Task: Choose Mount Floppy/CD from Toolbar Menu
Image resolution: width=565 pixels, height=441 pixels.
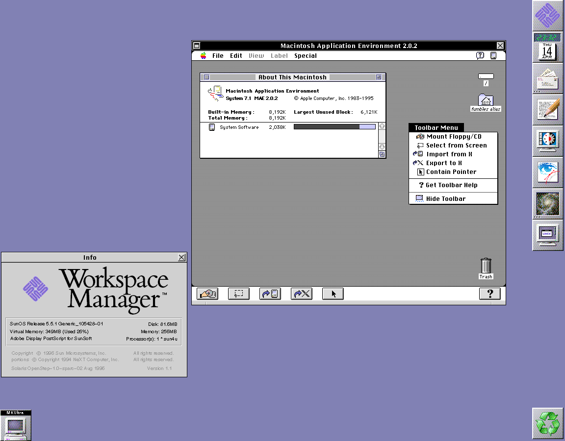Action: click(453, 136)
